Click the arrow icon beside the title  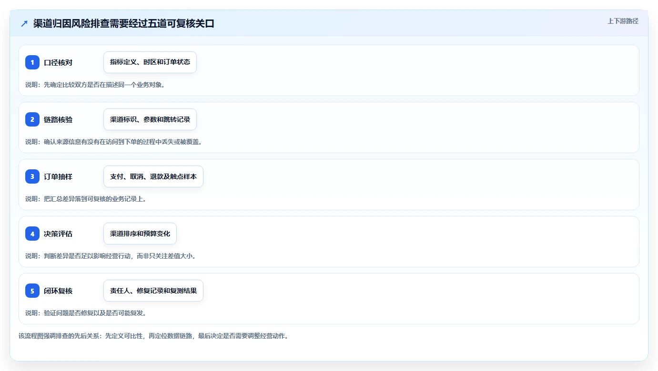click(x=24, y=23)
